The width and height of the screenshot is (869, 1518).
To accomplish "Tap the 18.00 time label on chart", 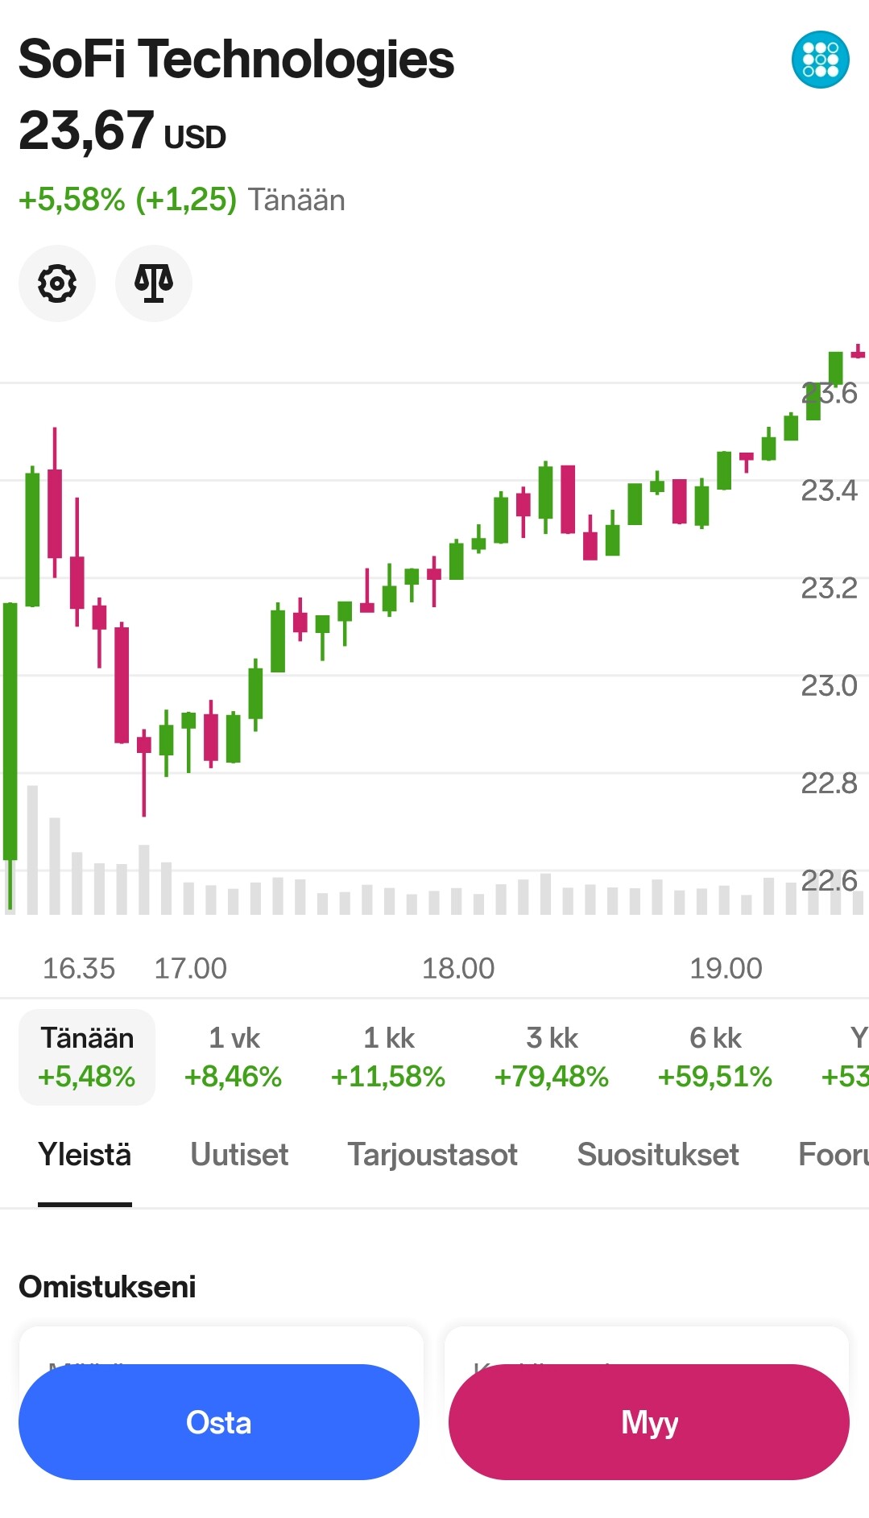I will pos(458,968).
